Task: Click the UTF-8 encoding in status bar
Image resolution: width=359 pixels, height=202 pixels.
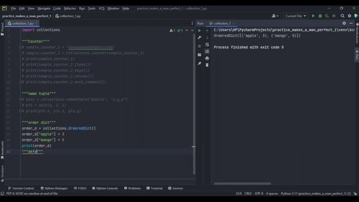Action: [x=259, y=194]
